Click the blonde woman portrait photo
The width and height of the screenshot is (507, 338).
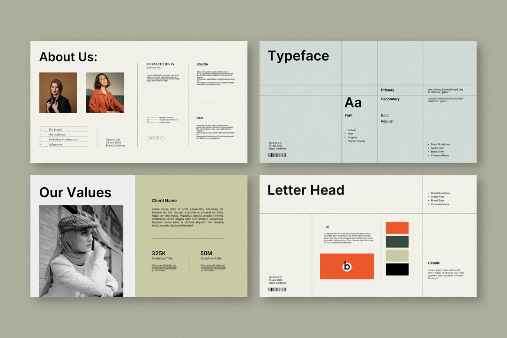click(x=58, y=93)
